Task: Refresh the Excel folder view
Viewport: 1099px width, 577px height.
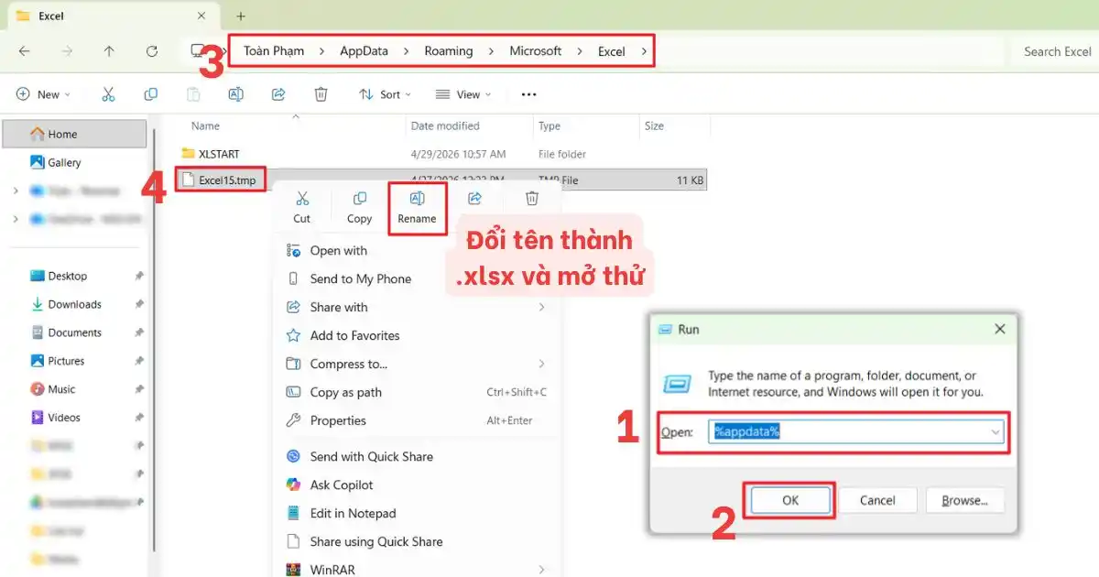Action: [x=152, y=51]
